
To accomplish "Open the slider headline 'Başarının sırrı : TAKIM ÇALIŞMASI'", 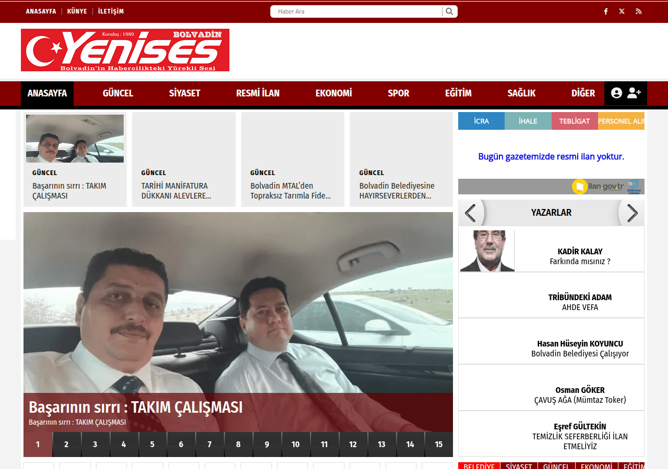I will [136, 407].
